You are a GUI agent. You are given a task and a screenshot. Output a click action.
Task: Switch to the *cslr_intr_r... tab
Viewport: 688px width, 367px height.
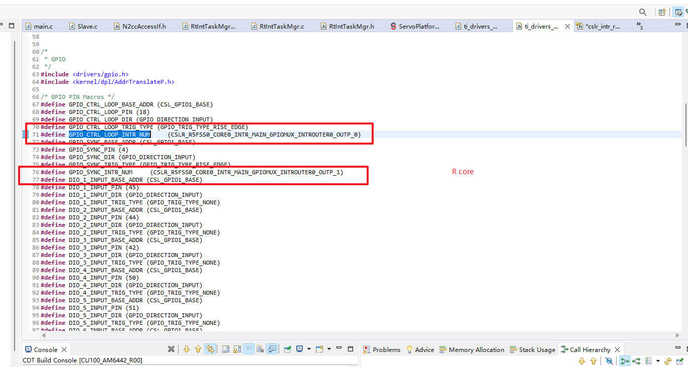[598, 26]
